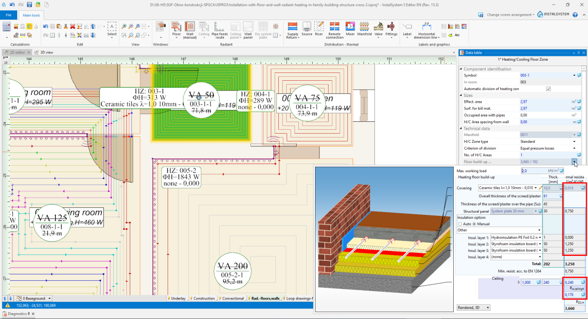This screenshot has width=588, height=319.
Task: Choose the Wall (manual) radiant tool
Action: (189, 28)
